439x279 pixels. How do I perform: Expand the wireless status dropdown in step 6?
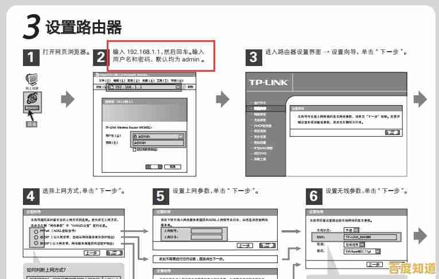point(356,230)
